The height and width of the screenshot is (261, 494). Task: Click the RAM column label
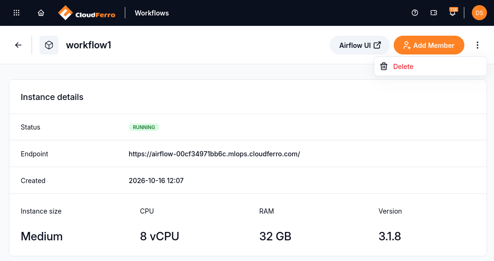267,211
